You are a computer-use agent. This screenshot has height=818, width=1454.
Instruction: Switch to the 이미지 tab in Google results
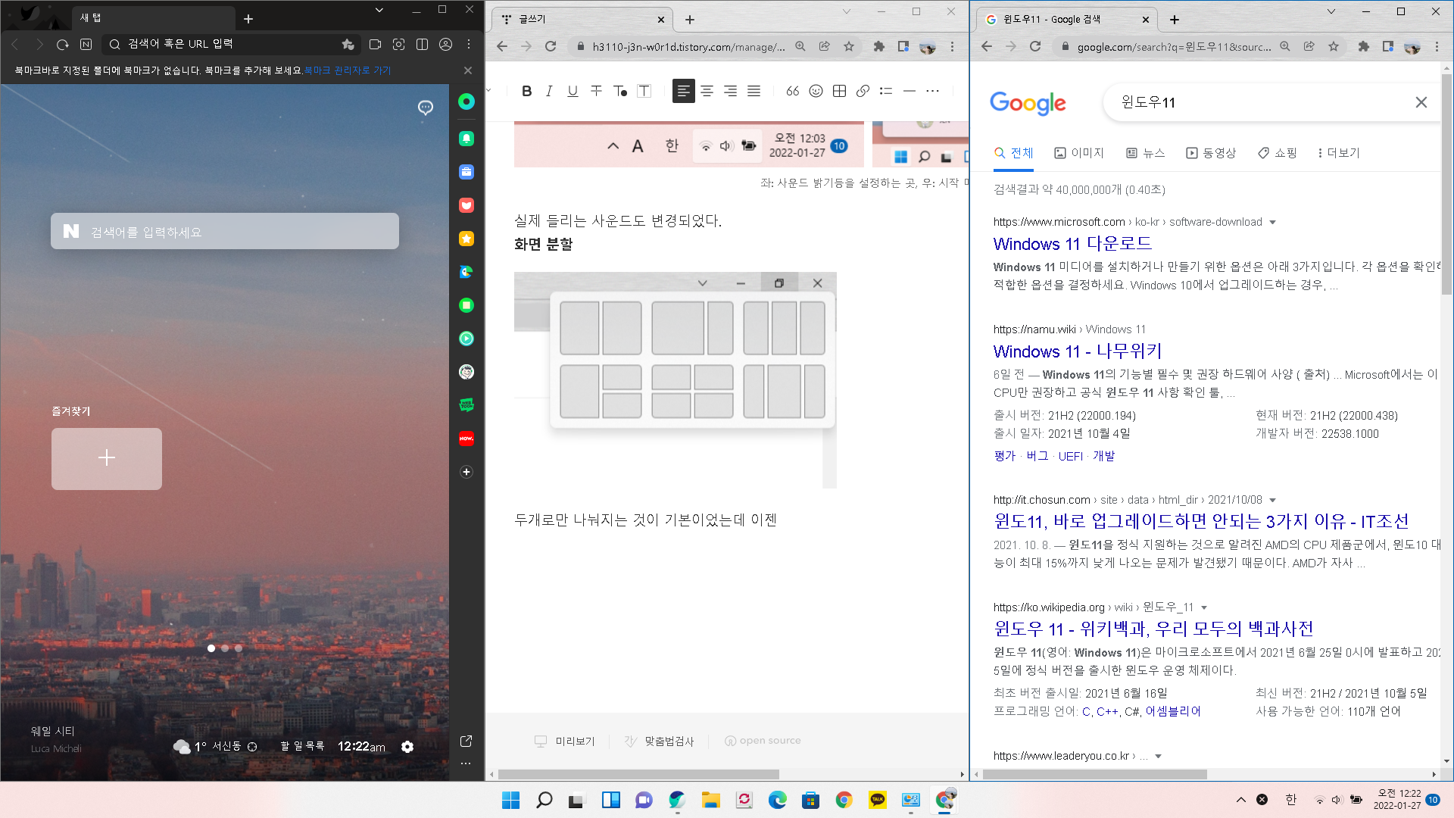1079,153
